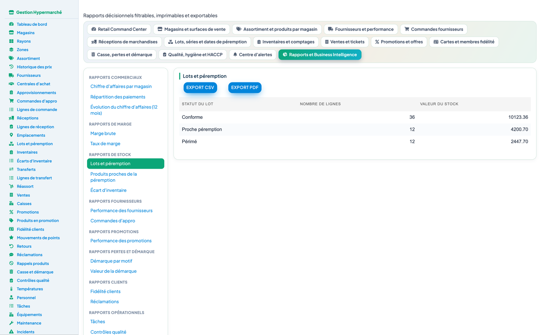Click the Transferts arrows icon
542x335 pixels.
[11, 169]
